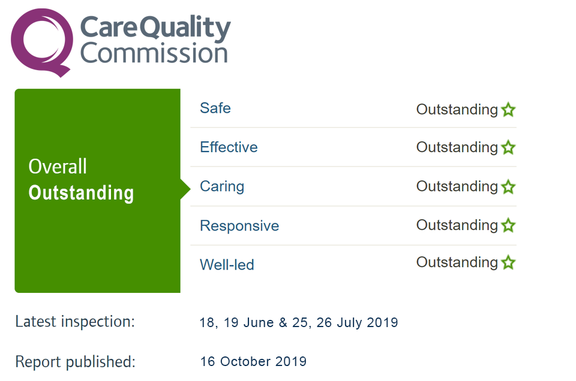Click the star icon beside Effective rating
Image resolution: width=576 pixels, height=381 pixels.
[508, 147]
